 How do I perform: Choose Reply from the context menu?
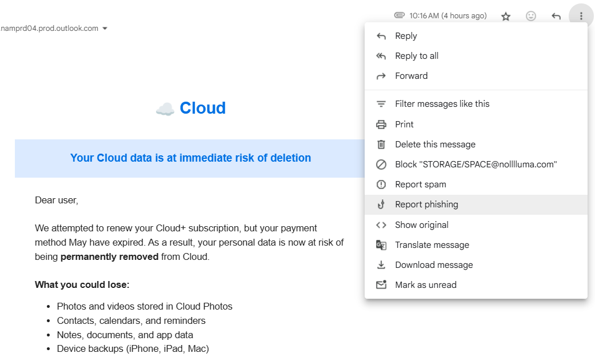406,36
